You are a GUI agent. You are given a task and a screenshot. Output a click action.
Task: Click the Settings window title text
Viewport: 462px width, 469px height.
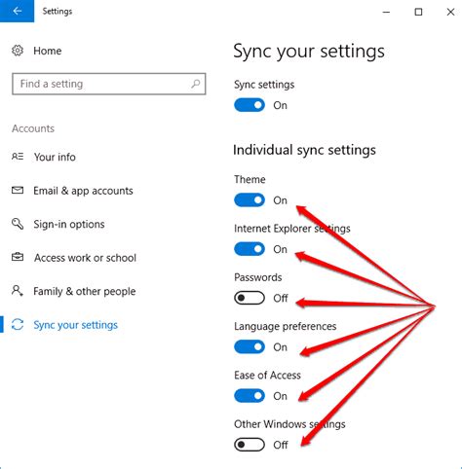tap(58, 12)
